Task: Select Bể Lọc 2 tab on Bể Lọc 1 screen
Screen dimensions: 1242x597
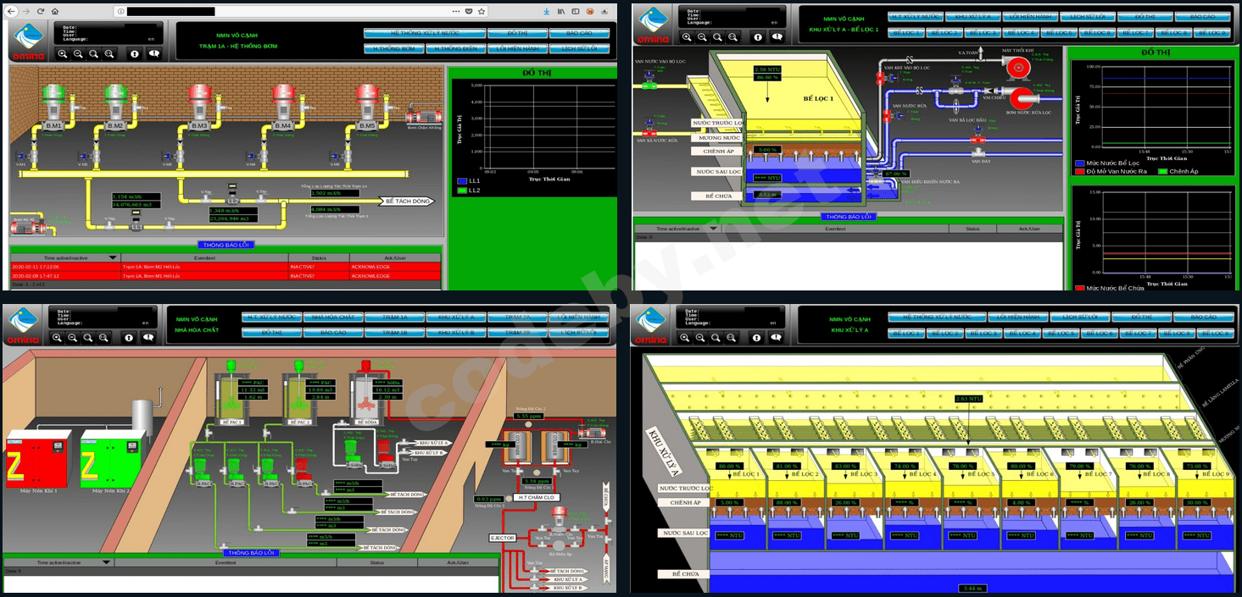Action: coord(944,32)
